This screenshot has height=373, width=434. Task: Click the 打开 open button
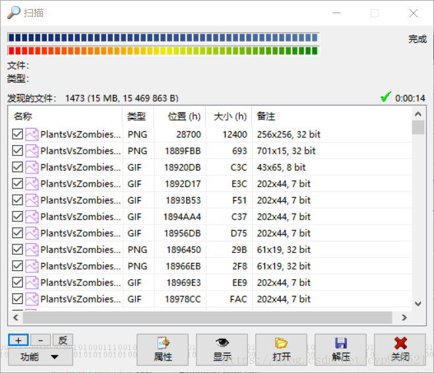(x=281, y=350)
